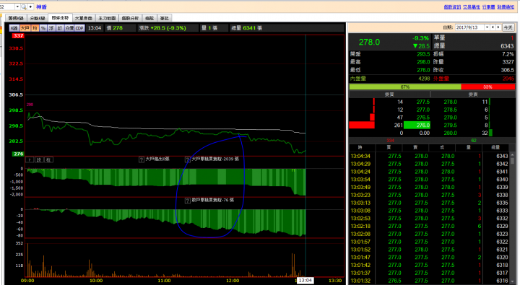The height and width of the screenshot is (285, 520).
Task: Open the stock code dropdown arrow
Action: (x=17, y=6)
